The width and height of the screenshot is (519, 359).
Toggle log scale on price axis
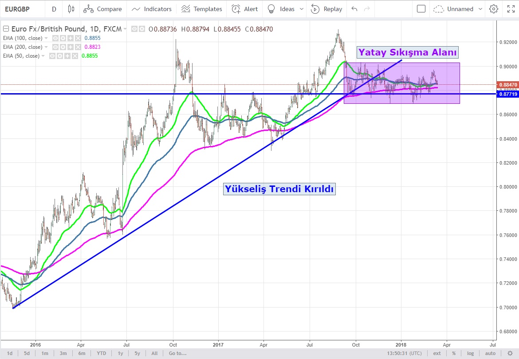[x=471, y=353]
